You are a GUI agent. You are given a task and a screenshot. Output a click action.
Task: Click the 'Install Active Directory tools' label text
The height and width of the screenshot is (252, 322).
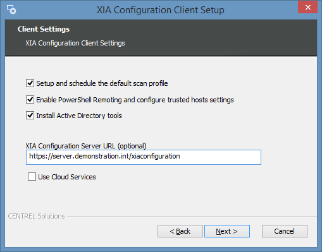[x=79, y=116]
